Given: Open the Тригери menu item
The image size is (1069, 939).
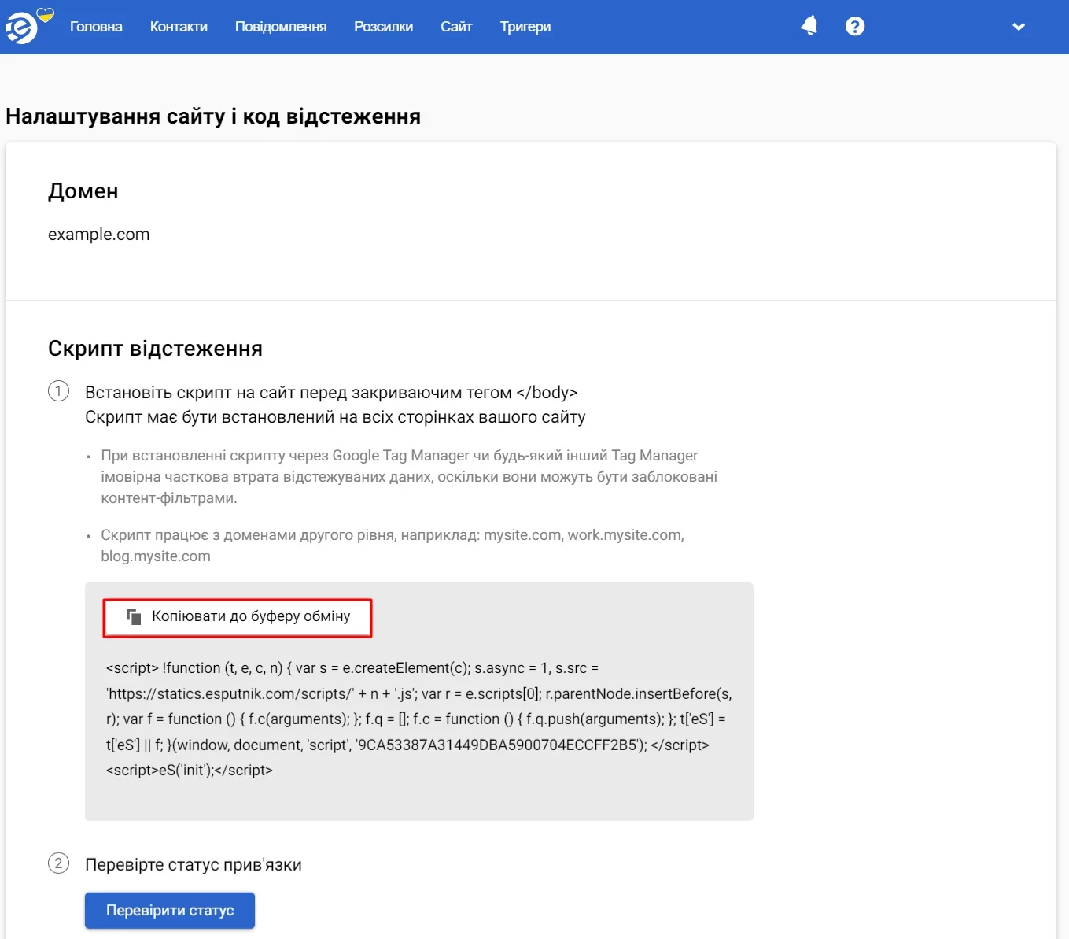Looking at the screenshot, I should pyautogui.click(x=525, y=27).
